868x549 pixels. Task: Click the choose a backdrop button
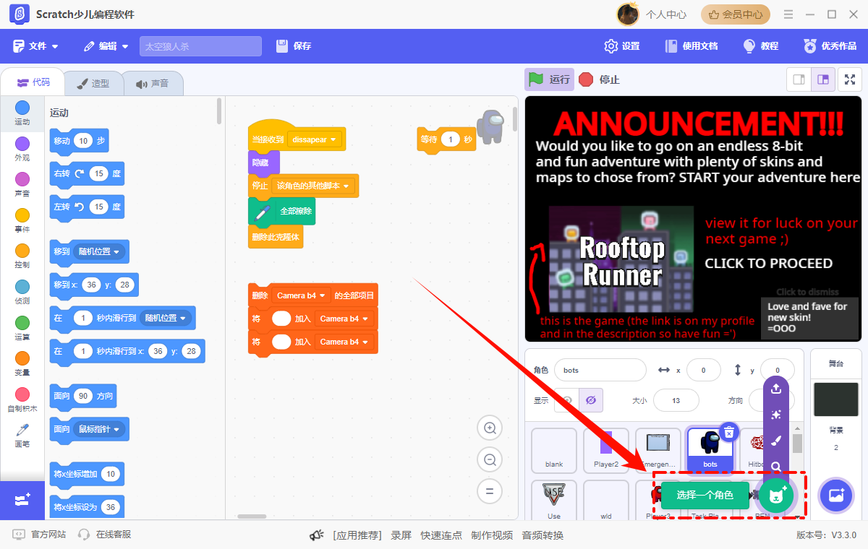tap(836, 496)
